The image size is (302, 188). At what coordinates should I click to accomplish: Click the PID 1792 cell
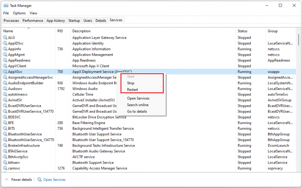click(61, 89)
